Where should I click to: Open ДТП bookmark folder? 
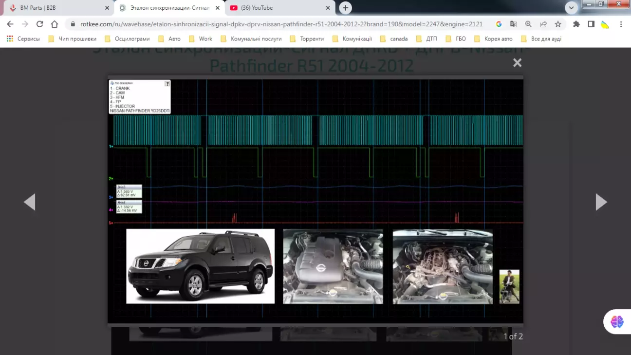coord(427,39)
